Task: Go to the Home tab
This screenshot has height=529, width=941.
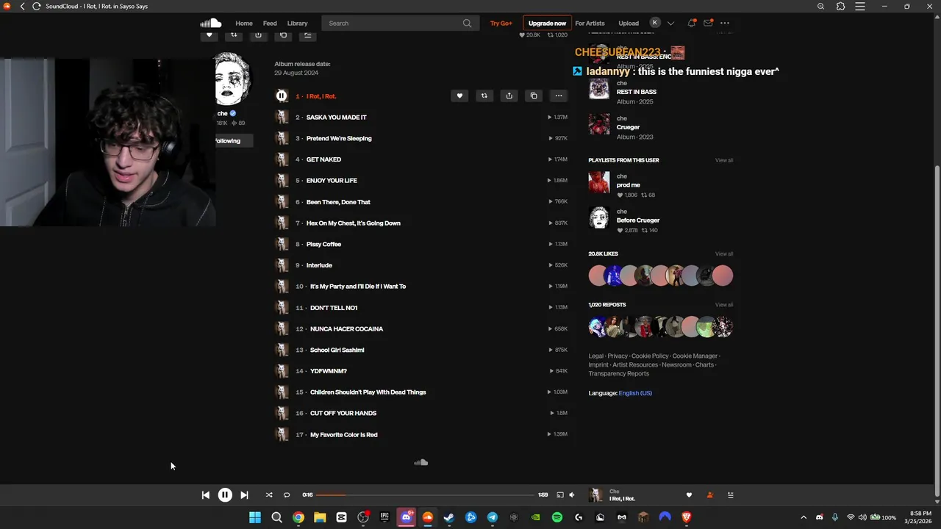Action: coord(244,23)
